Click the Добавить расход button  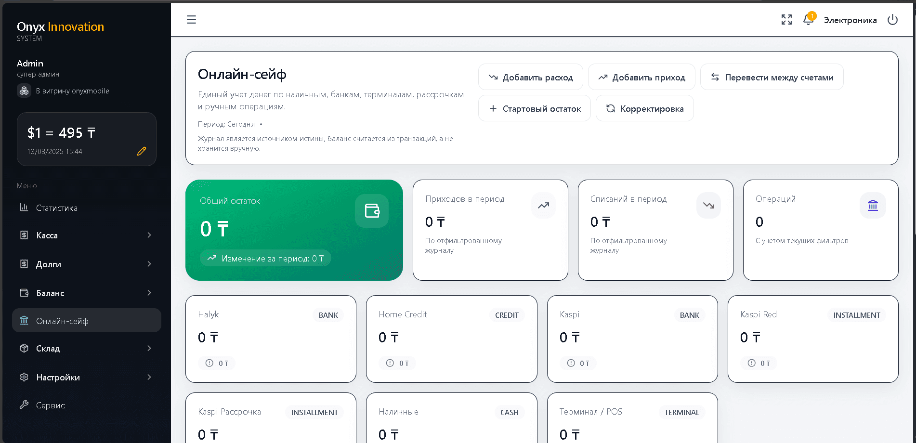click(530, 77)
